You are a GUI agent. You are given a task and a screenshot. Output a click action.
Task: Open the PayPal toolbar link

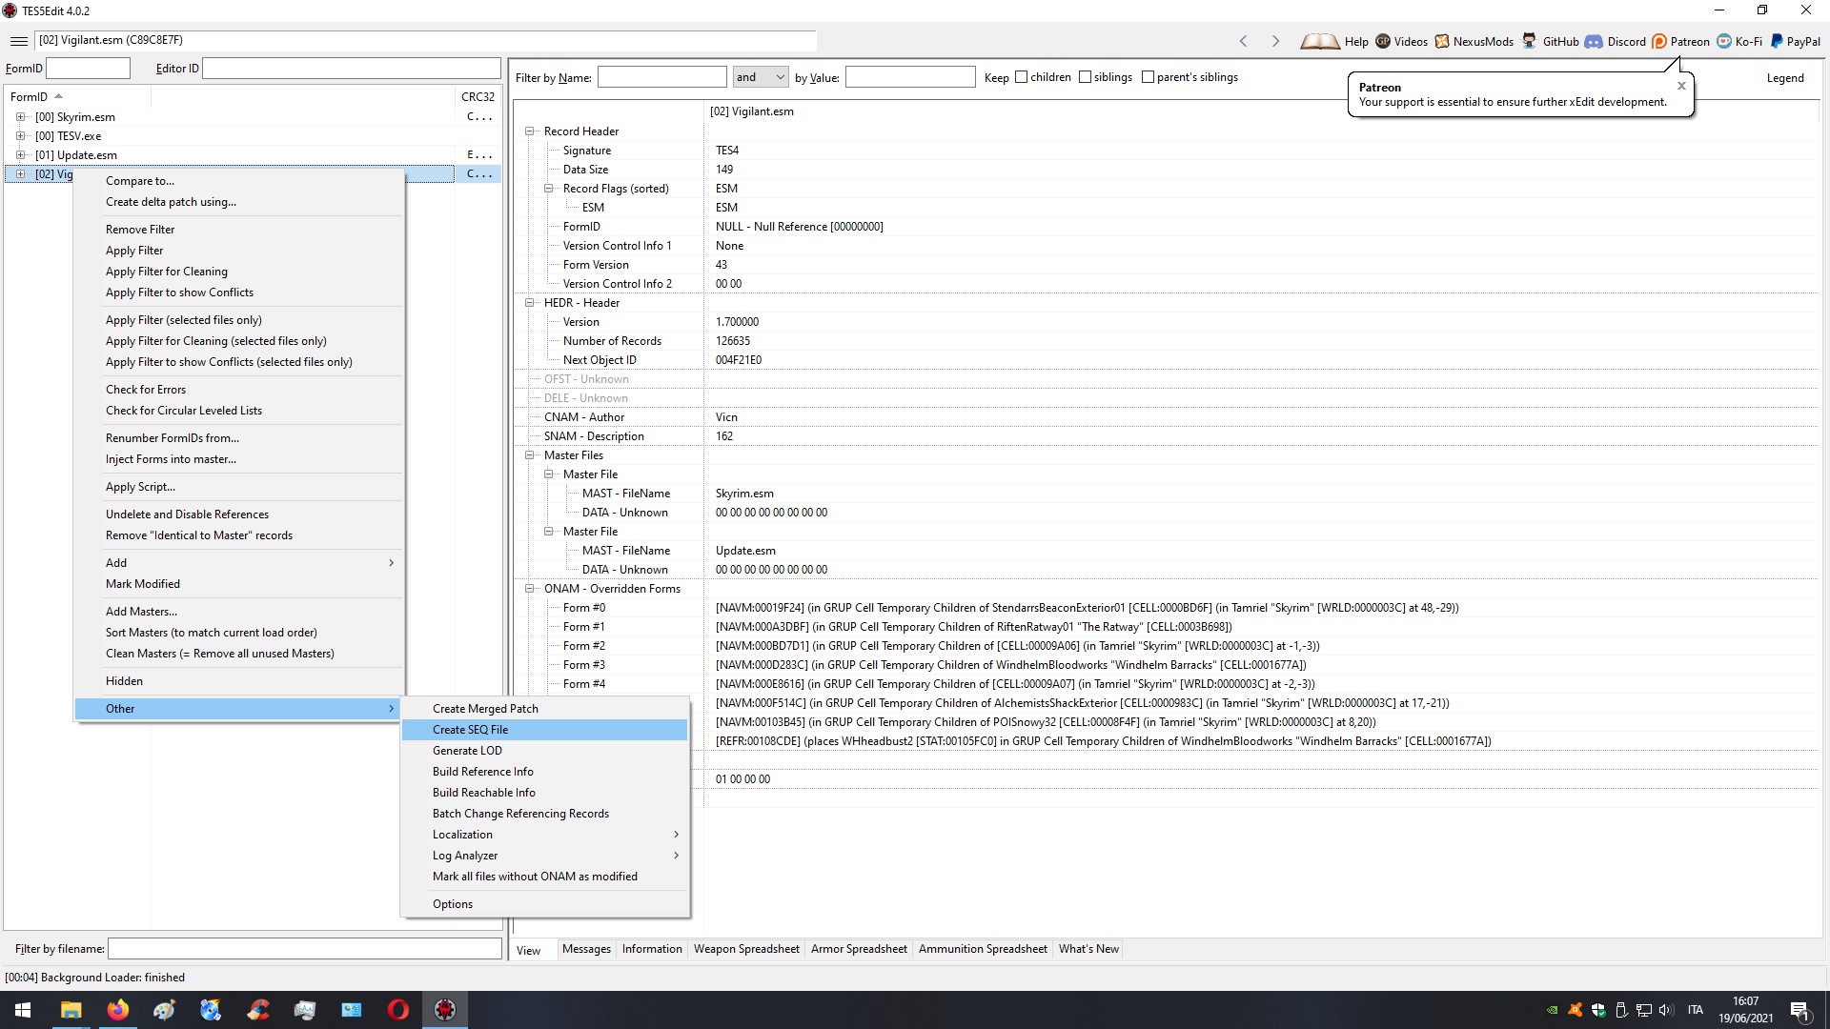[x=1795, y=41]
